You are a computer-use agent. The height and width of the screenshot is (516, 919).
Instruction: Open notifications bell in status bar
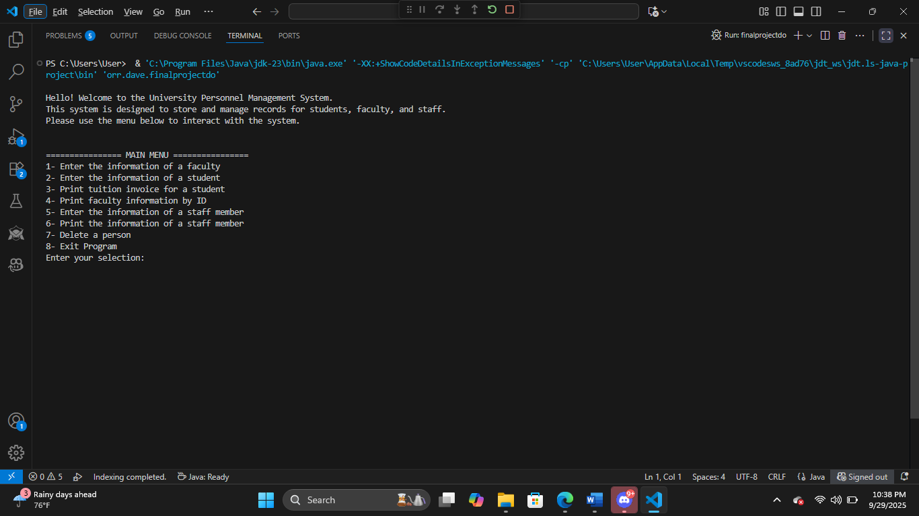[904, 476]
